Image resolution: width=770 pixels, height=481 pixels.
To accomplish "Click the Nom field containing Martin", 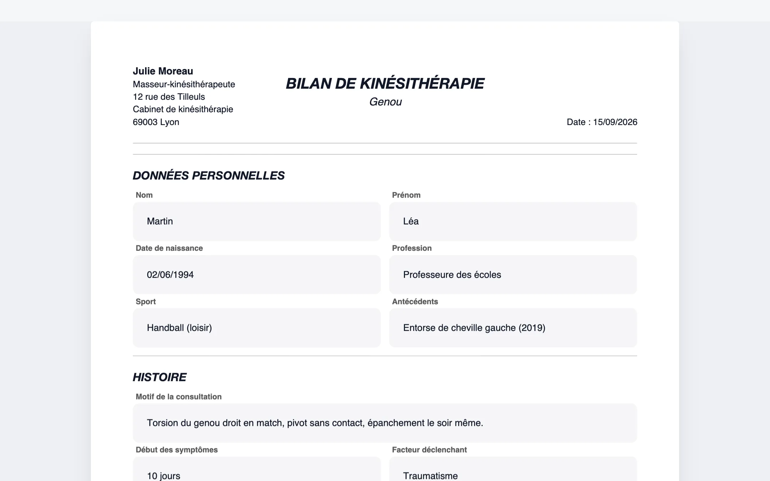I will pyautogui.click(x=257, y=221).
